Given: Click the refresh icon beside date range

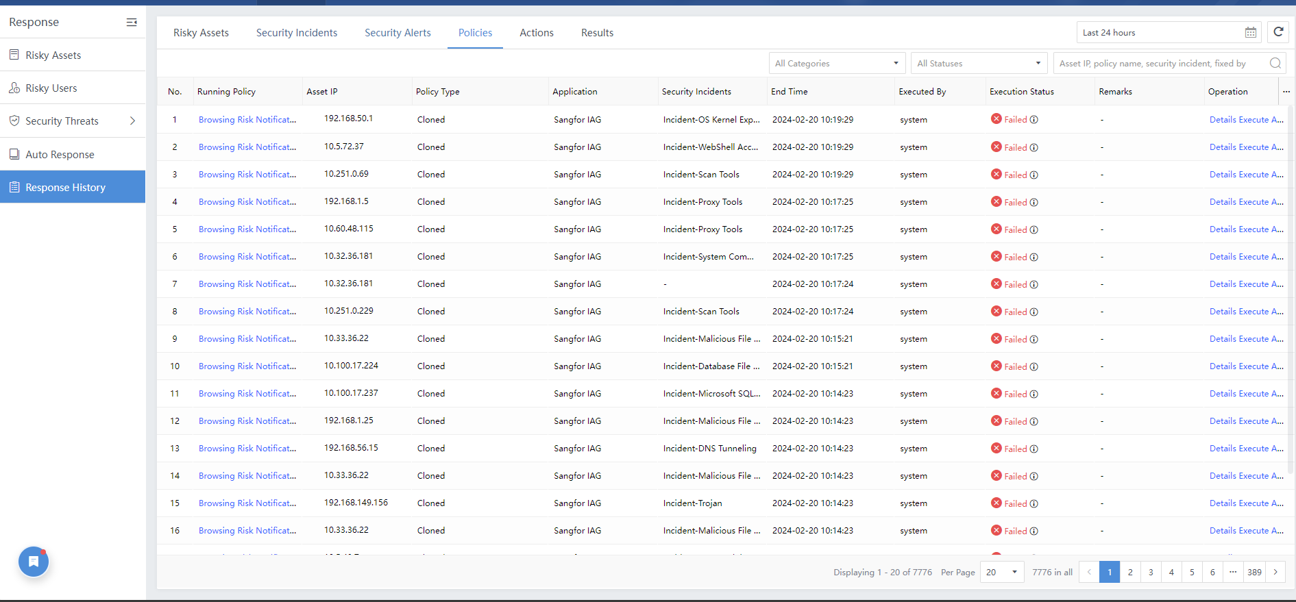Looking at the screenshot, I should [1278, 32].
